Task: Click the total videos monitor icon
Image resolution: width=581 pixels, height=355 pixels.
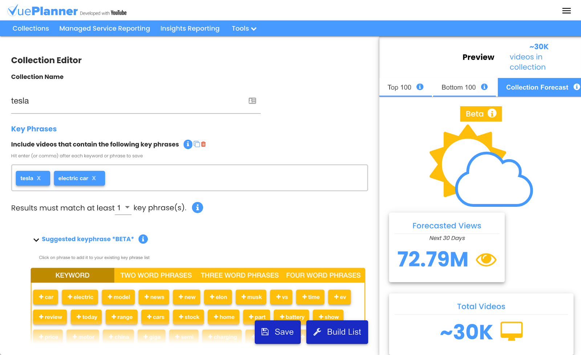Action: tap(512, 331)
